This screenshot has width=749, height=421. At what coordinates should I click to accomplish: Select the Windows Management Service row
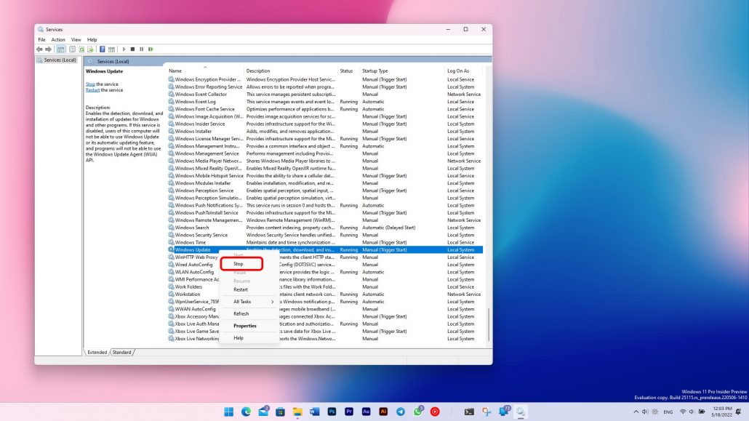coord(325,153)
